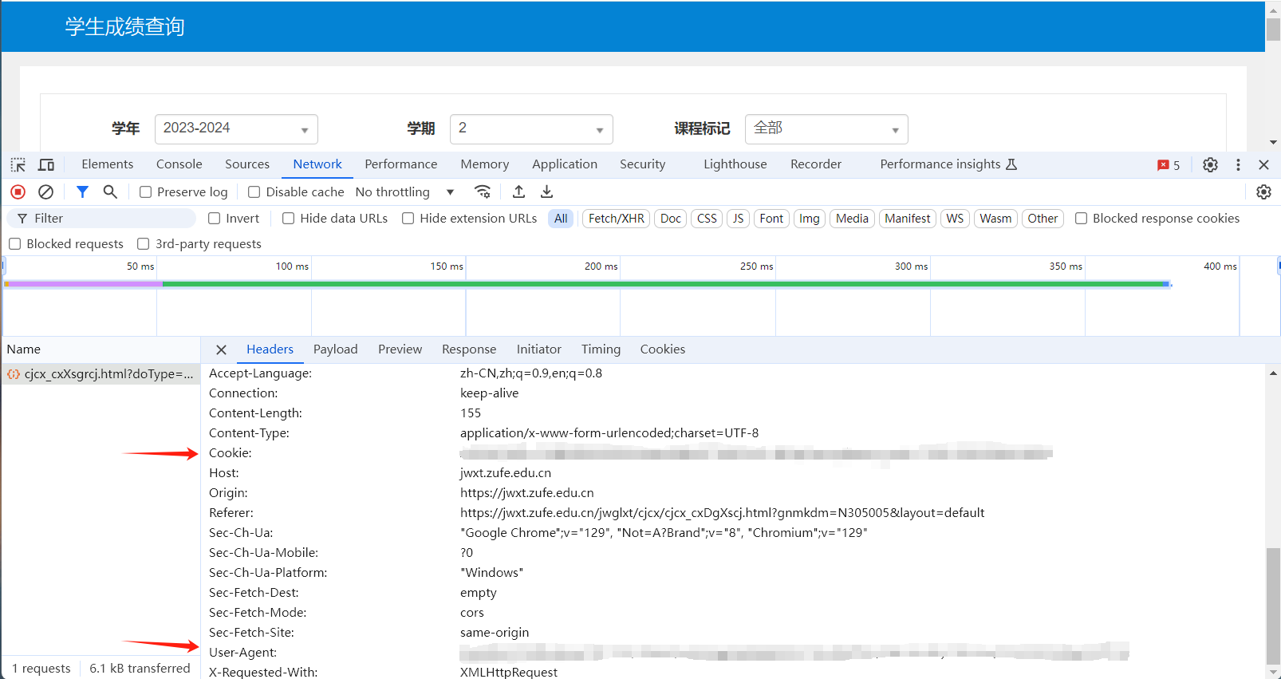
Task: Open the 课程标记 全部 dropdown
Action: [826, 129]
